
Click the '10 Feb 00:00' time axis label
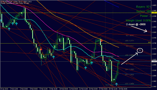tap(64, 89)
